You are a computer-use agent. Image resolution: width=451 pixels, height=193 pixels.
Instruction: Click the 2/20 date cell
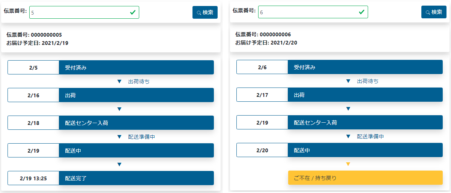point(262,150)
